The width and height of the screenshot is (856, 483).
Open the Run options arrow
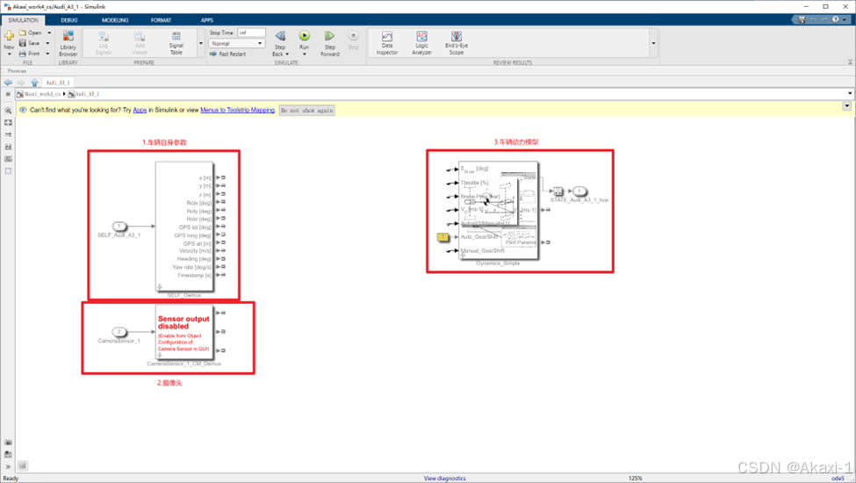304,54
